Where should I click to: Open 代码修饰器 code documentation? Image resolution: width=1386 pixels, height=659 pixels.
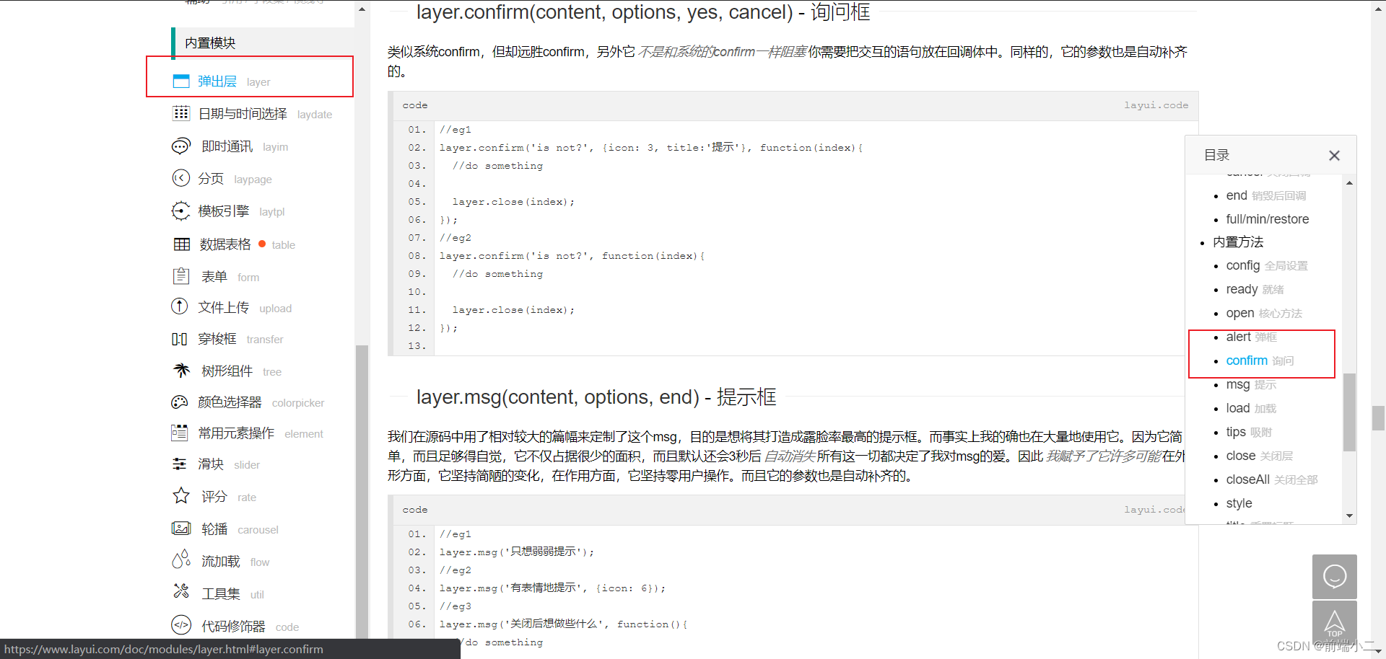coord(250,627)
